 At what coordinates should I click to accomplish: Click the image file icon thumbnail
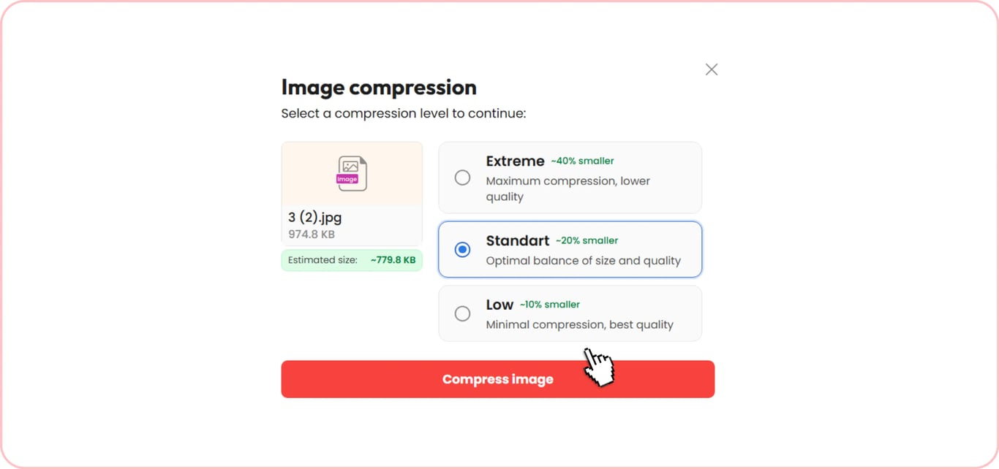[x=352, y=174]
